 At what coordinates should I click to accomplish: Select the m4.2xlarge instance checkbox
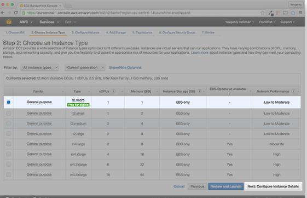click(8, 164)
